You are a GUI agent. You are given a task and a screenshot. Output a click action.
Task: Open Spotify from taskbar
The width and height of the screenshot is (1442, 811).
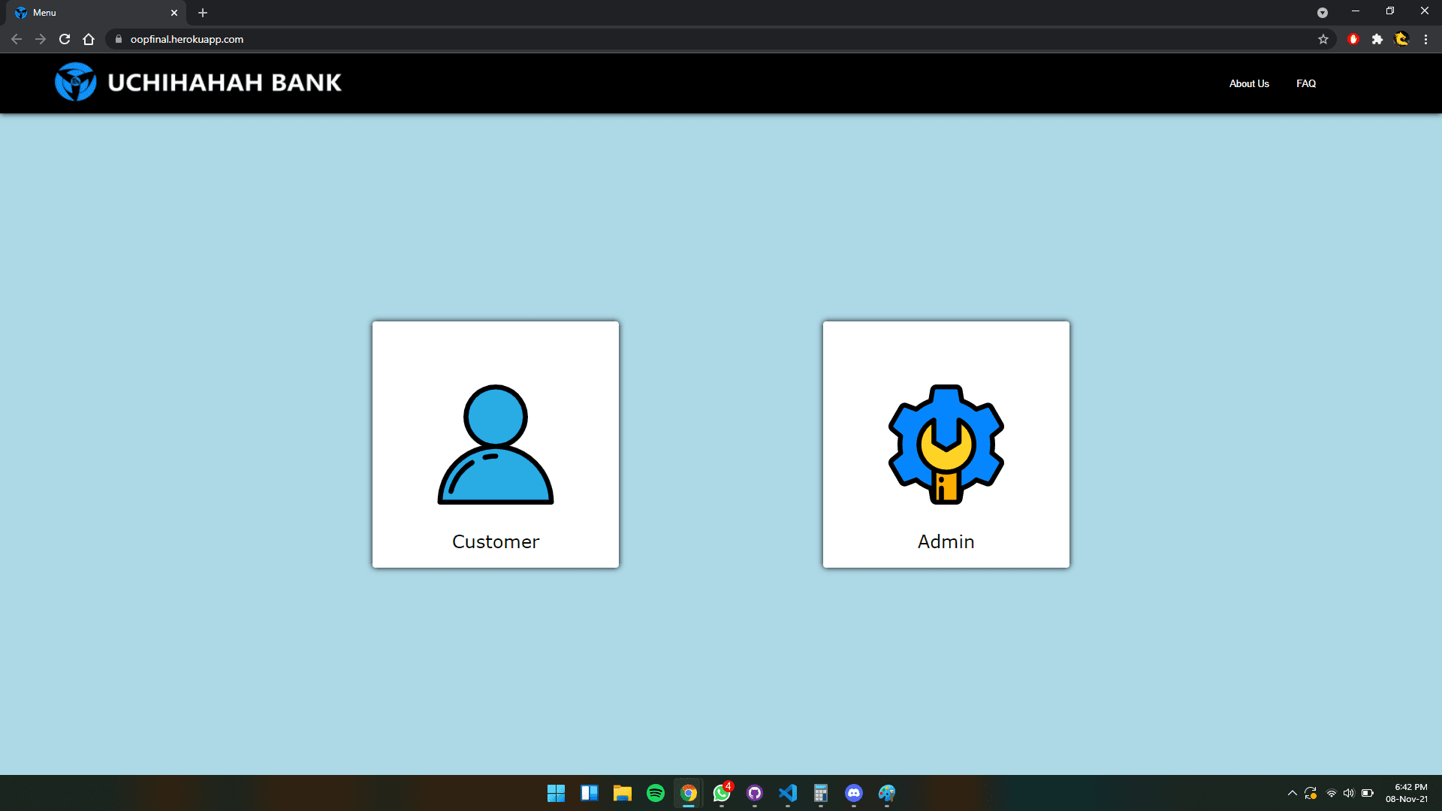(656, 793)
